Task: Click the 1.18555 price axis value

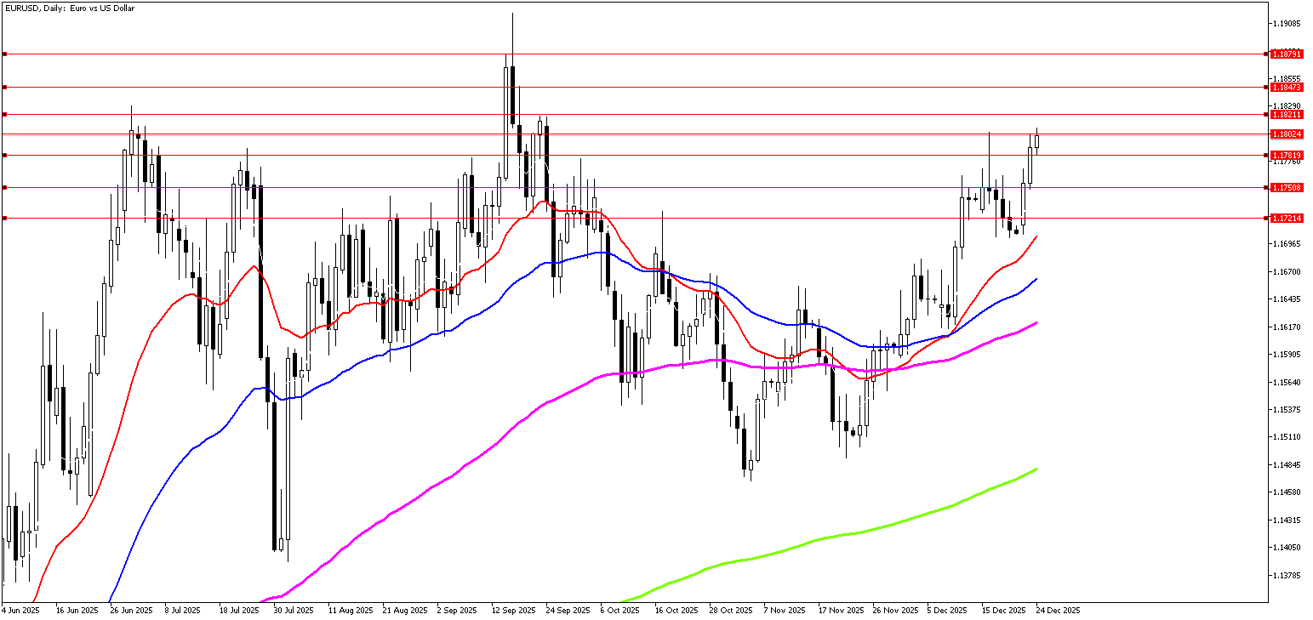Action: (1287, 78)
